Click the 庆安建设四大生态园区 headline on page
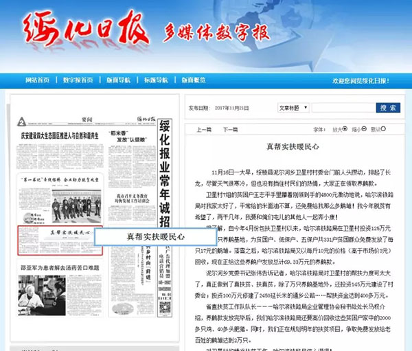Image resolution: width=412 pixels, height=351 pixels. (58, 135)
